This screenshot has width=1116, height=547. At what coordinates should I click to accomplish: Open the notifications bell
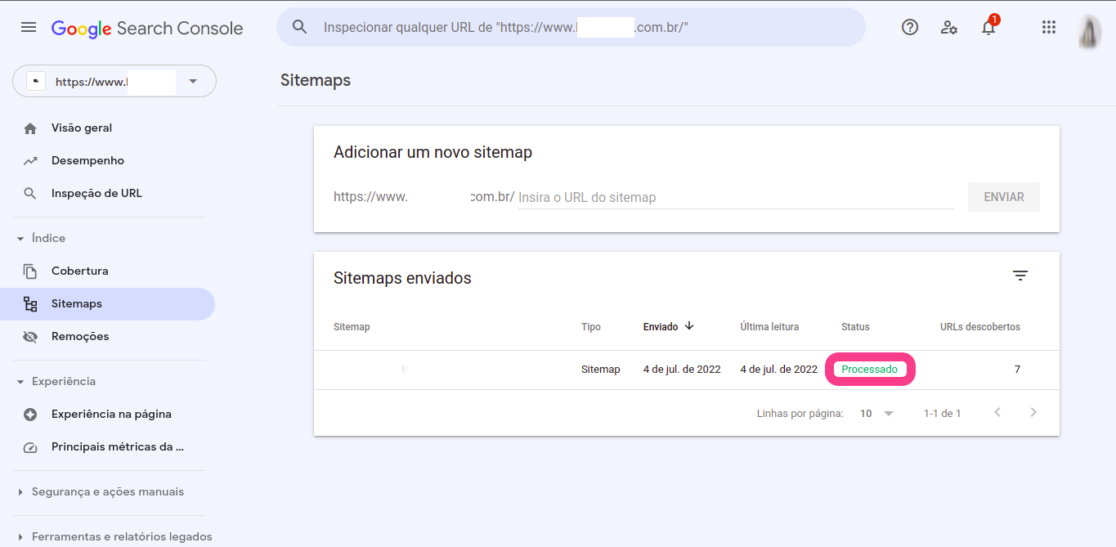click(x=988, y=27)
